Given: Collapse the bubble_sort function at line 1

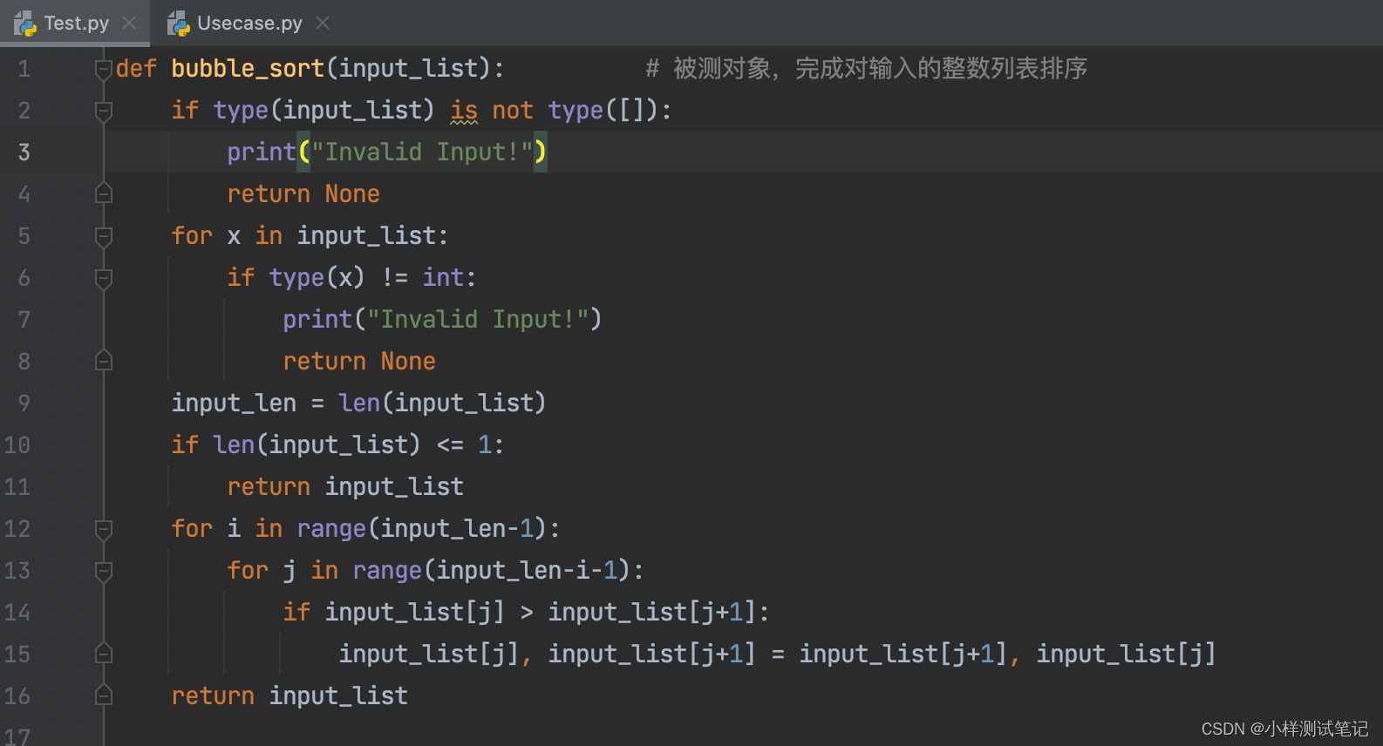Looking at the screenshot, I should pyautogui.click(x=103, y=69).
